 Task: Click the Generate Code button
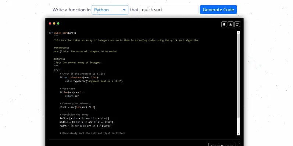pyautogui.click(x=218, y=10)
